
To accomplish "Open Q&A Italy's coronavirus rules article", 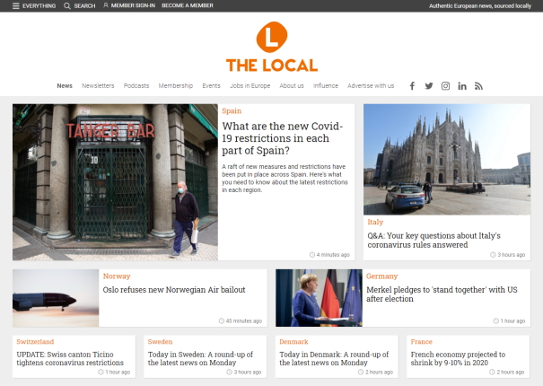I will 434,240.
